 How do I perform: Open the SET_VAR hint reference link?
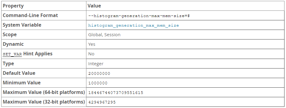(x=12, y=54)
